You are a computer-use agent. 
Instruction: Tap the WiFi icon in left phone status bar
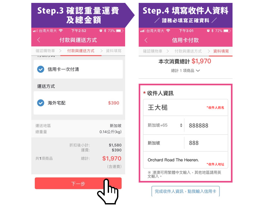click(61, 31)
